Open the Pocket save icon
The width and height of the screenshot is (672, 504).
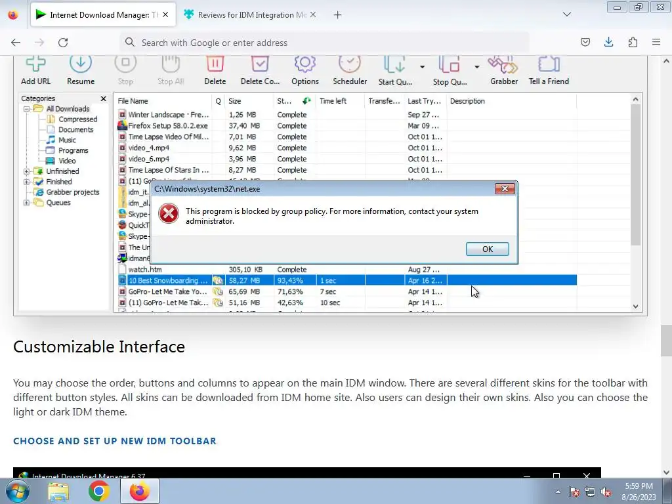click(585, 42)
